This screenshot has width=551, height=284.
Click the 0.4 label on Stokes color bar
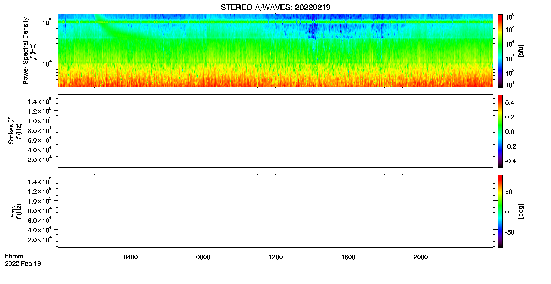point(509,103)
